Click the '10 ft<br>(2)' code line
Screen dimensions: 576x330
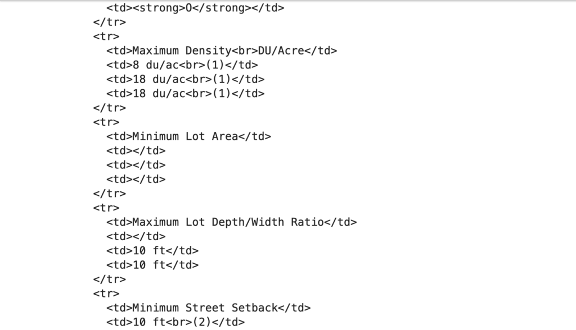pyautogui.click(x=175, y=322)
